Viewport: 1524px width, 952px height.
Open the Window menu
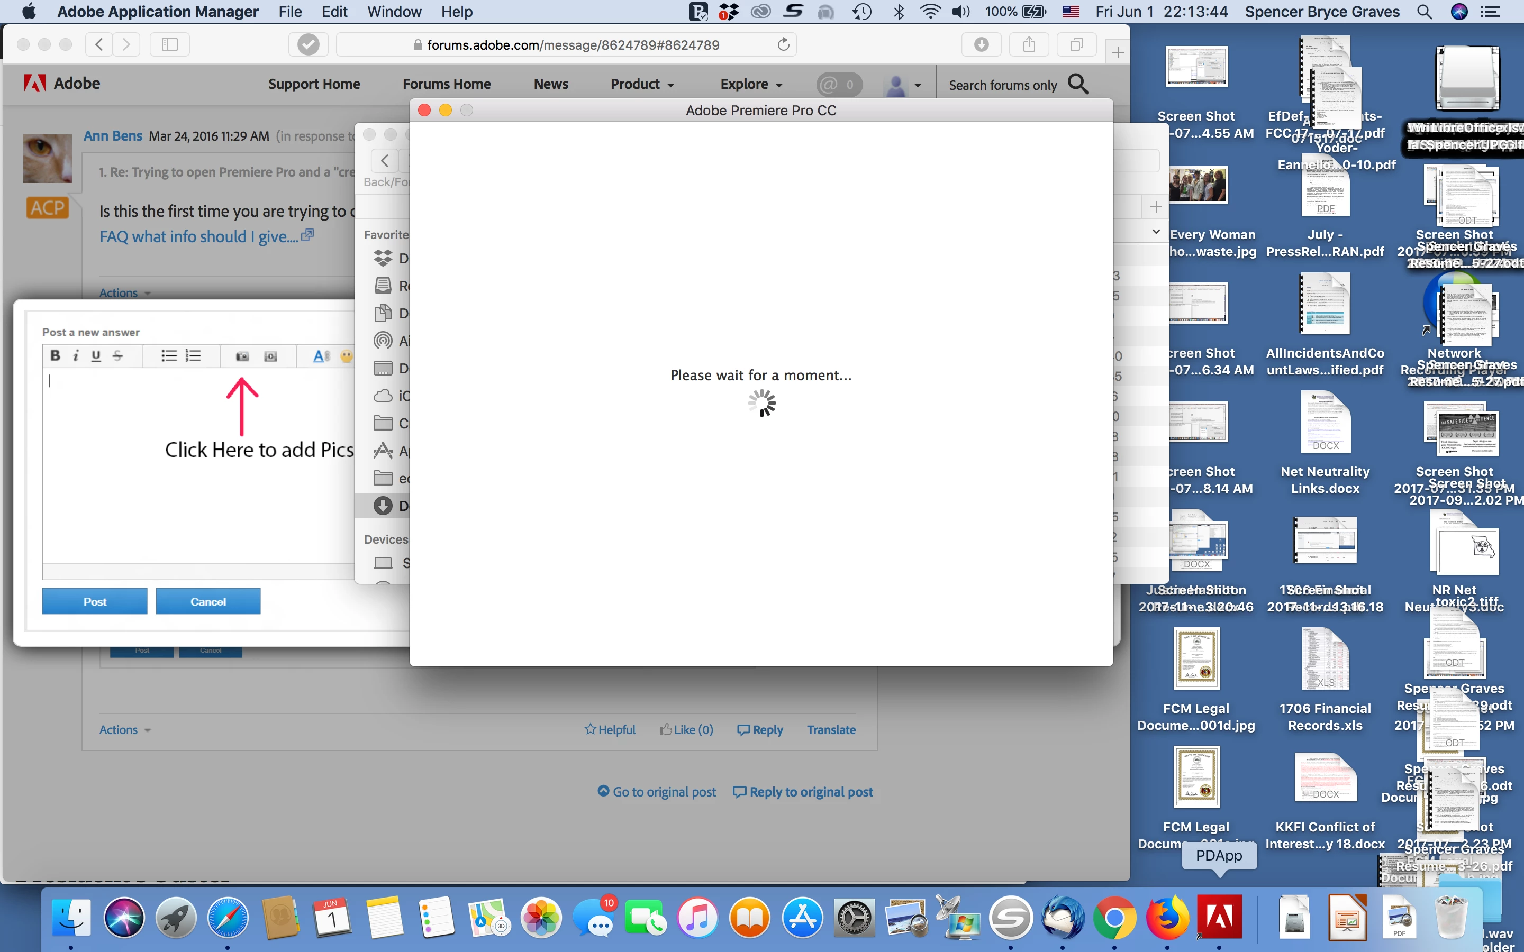(x=394, y=11)
